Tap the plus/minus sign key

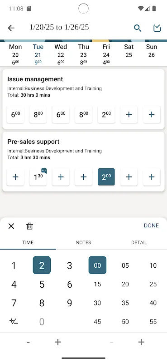point(14,321)
